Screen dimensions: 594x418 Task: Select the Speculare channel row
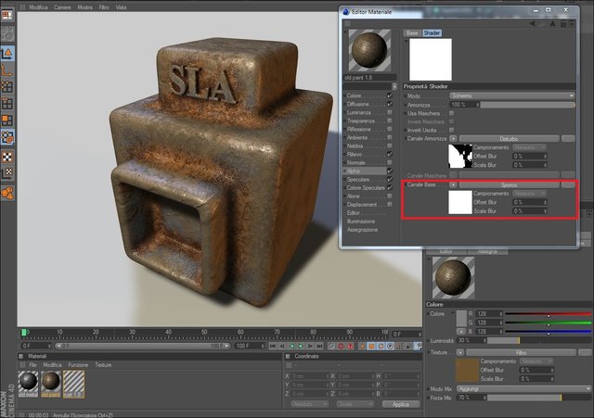point(368,179)
